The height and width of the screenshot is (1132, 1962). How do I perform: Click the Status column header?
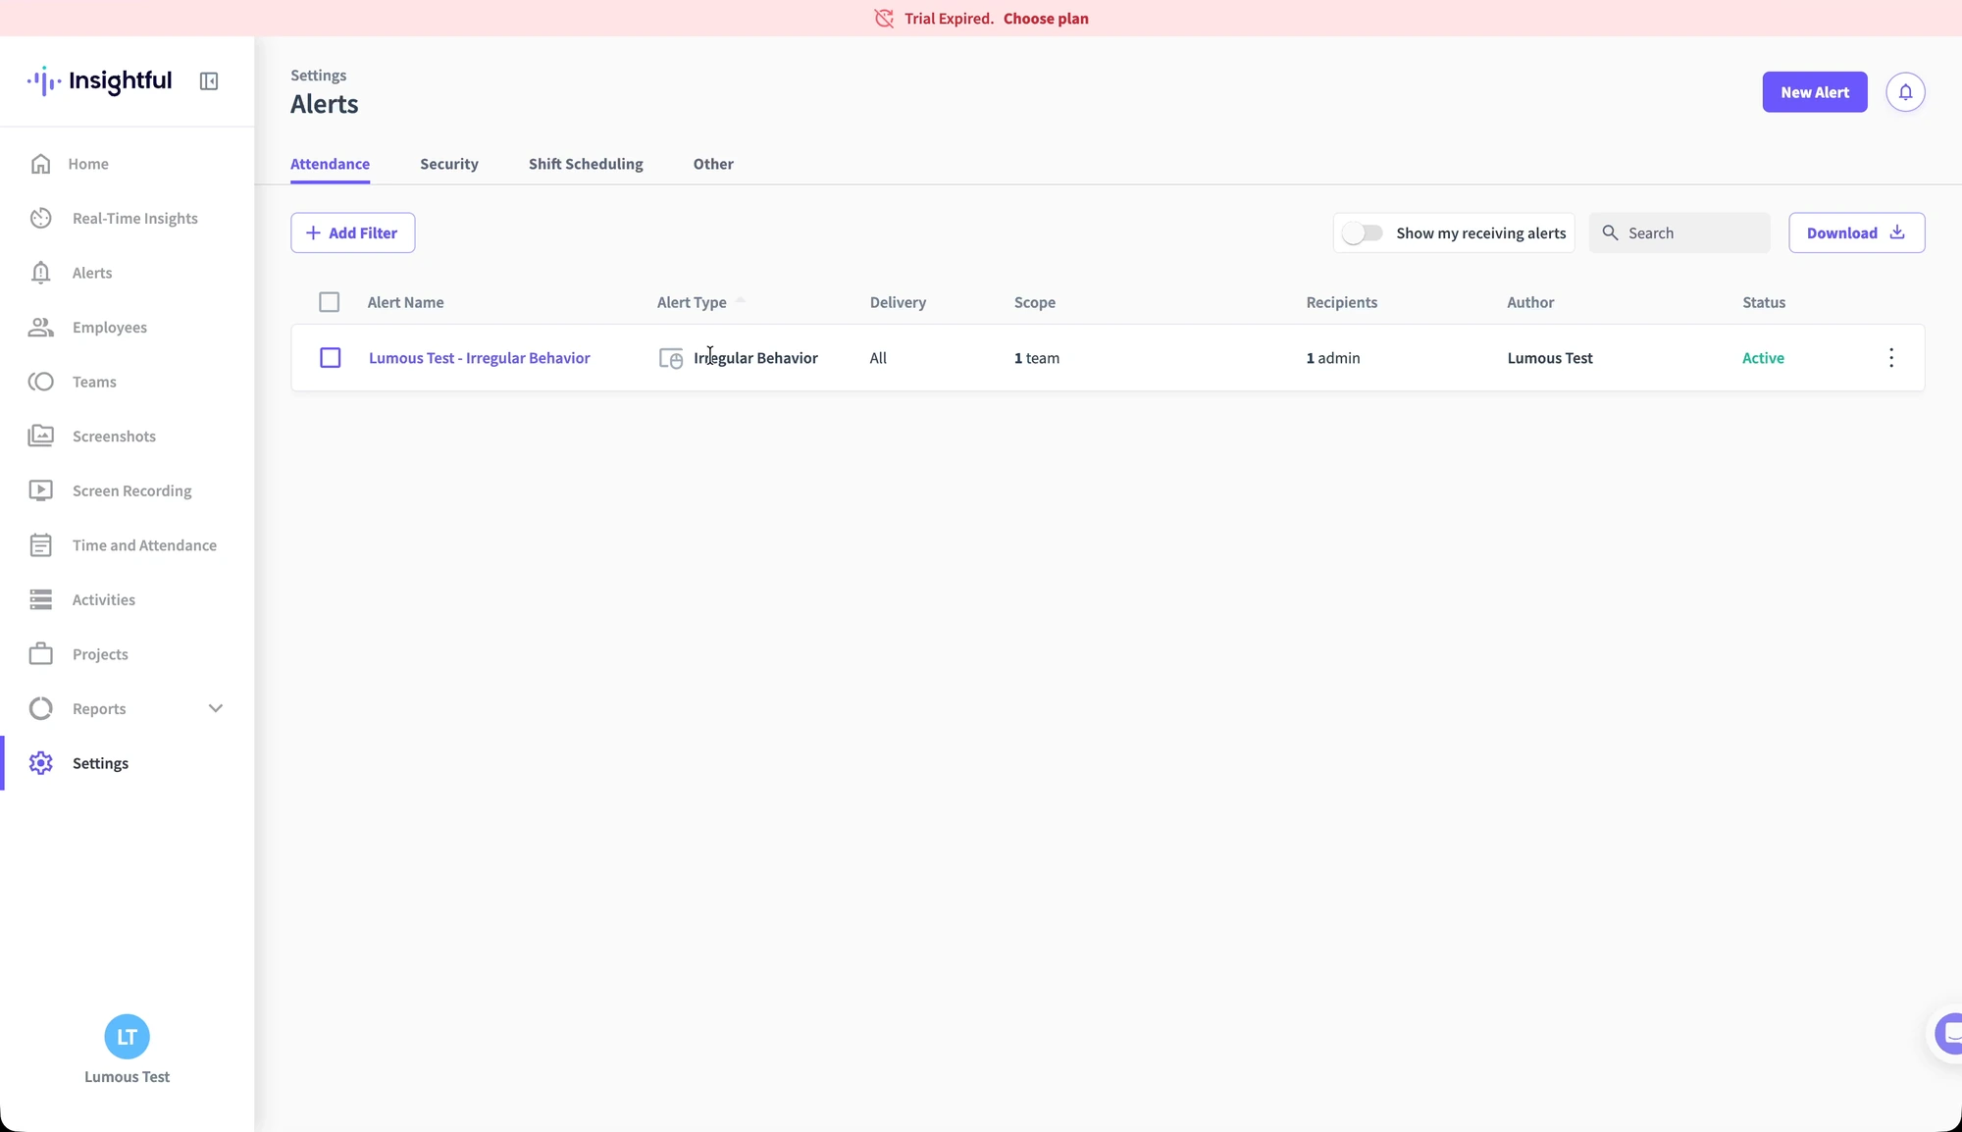[x=1764, y=302]
